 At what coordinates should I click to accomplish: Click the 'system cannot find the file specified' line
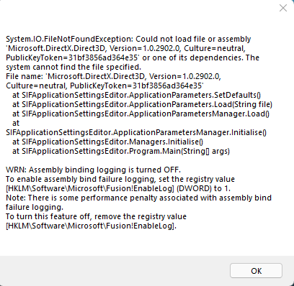[x=73, y=67]
